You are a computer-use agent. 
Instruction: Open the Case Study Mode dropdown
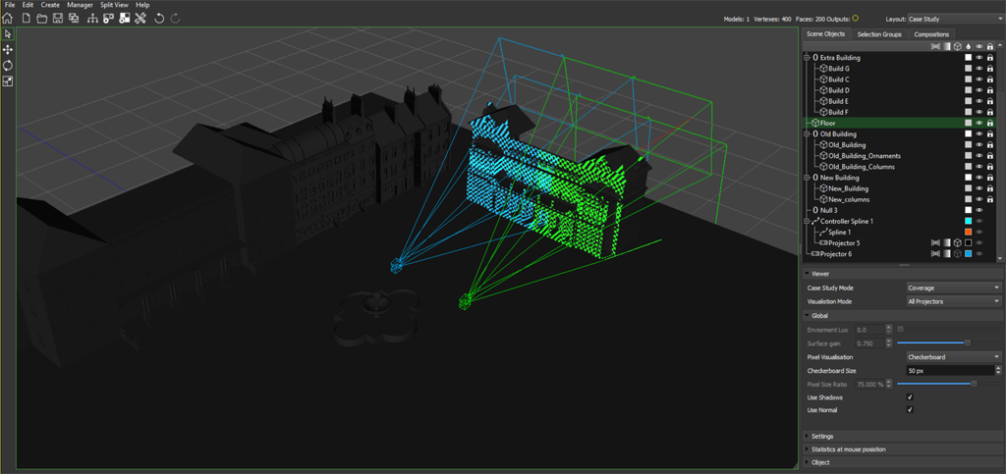click(x=953, y=288)
